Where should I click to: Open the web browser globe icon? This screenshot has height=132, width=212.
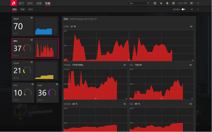pyautogui.click(x=155, y=3)
